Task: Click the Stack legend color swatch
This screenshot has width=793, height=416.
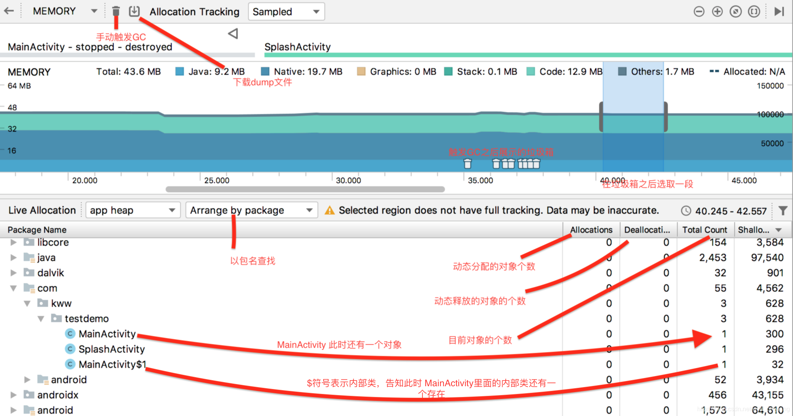Action: 448,71
